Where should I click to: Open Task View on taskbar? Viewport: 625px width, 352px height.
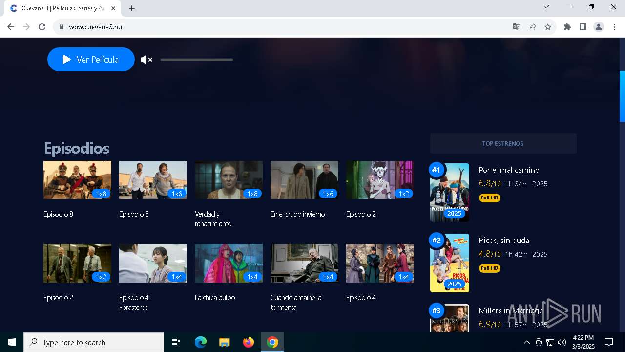(176, 342)
